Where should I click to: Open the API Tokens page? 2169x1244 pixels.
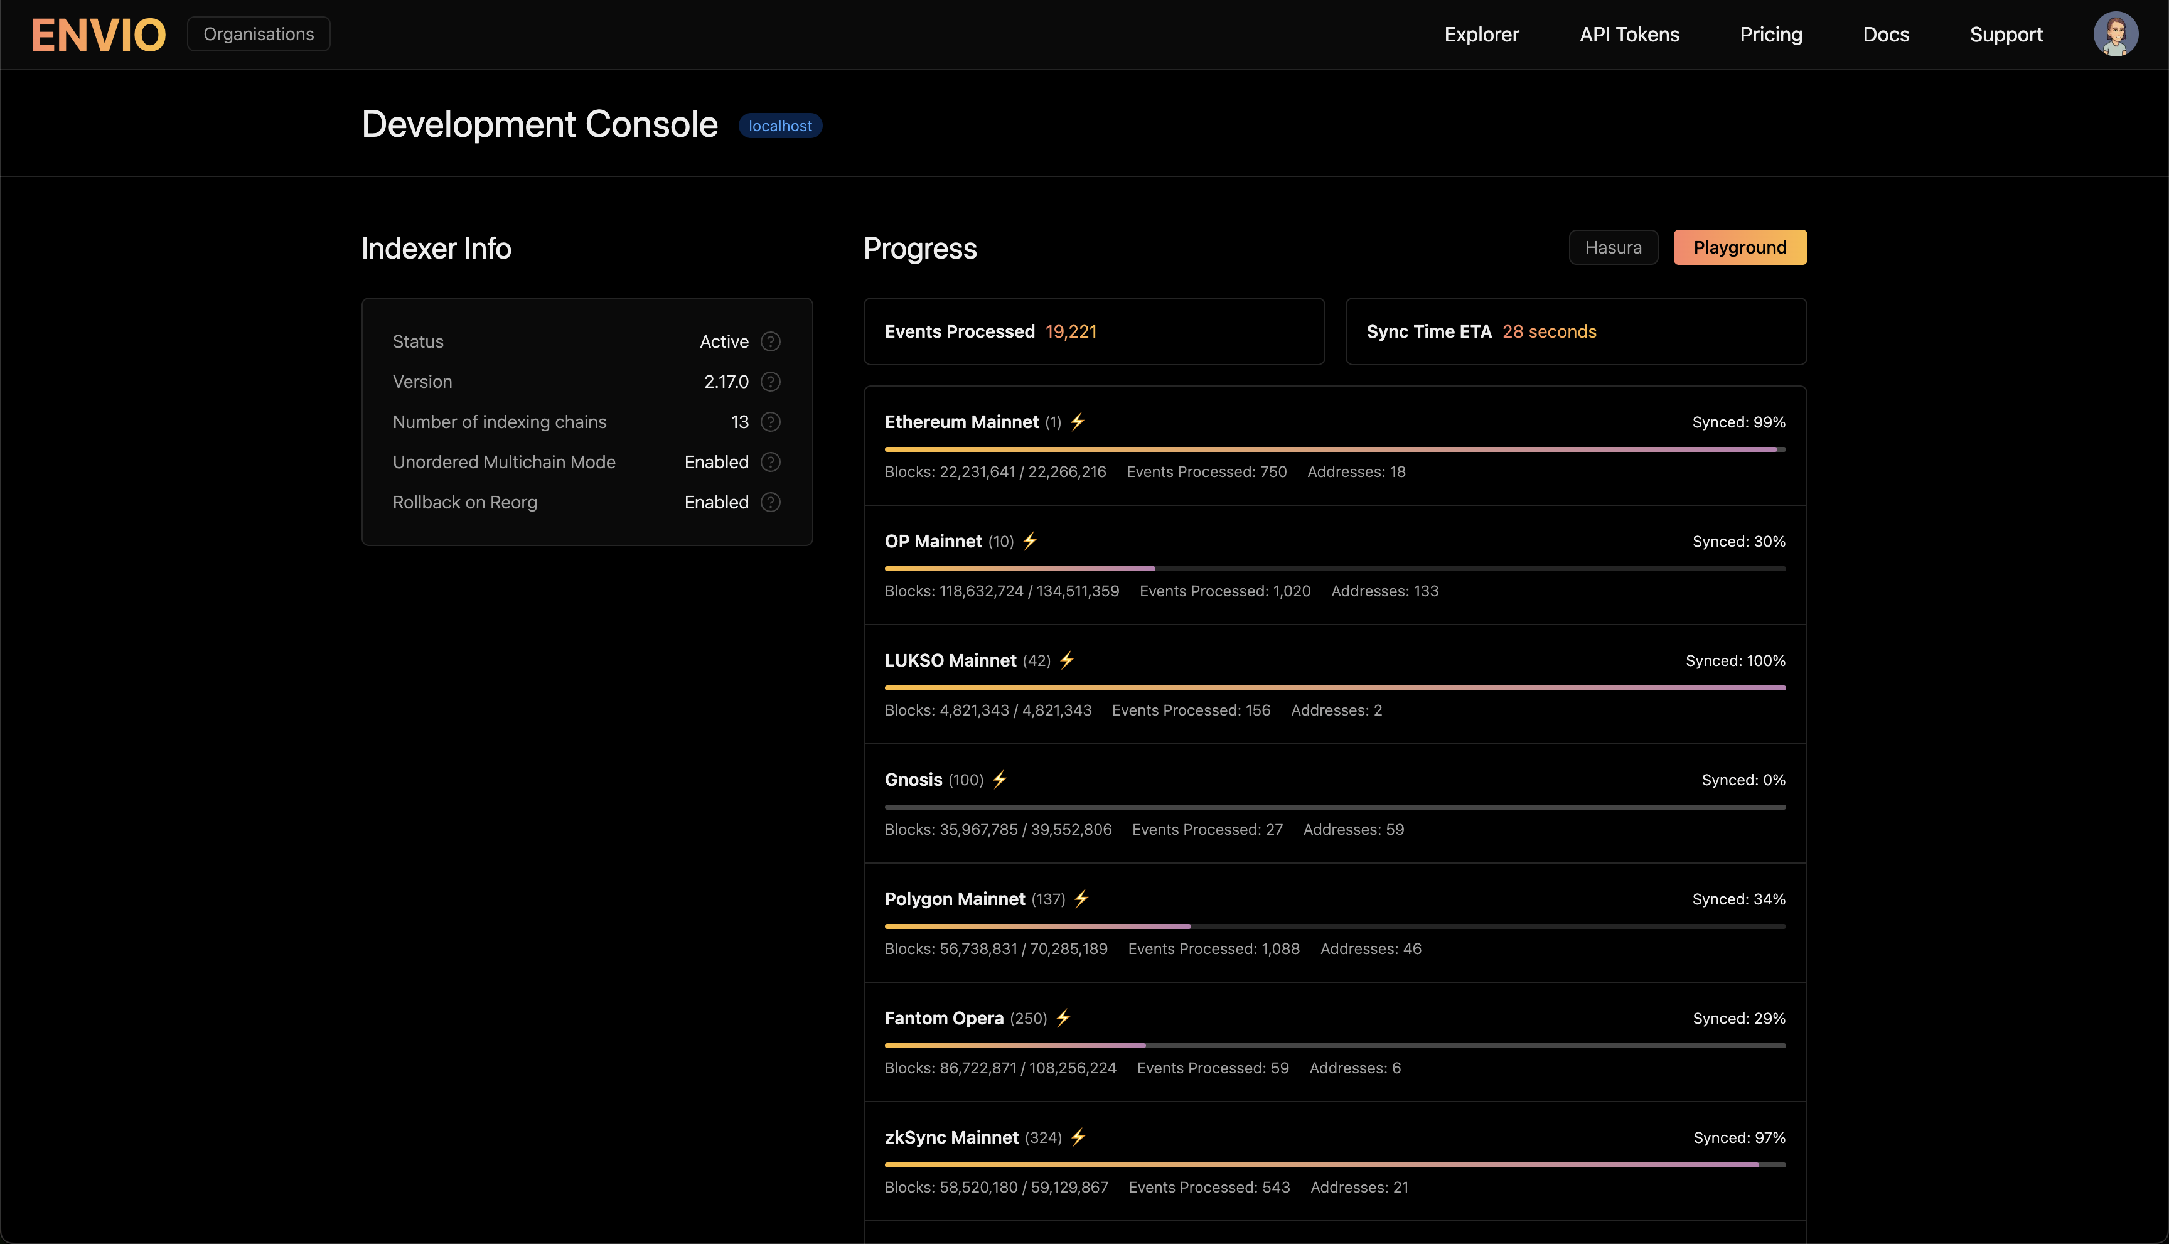click(1628, 35)
